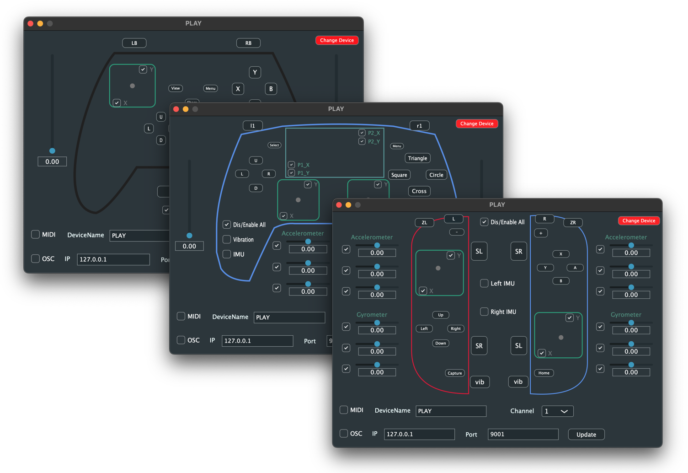Click the A face button on right Joy-Con
This screenshot has width=688, height=473.
pos(575,268)
